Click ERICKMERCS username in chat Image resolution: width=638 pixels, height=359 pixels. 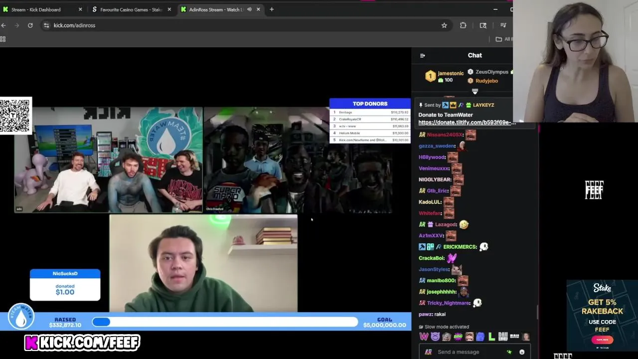(460, 247)
